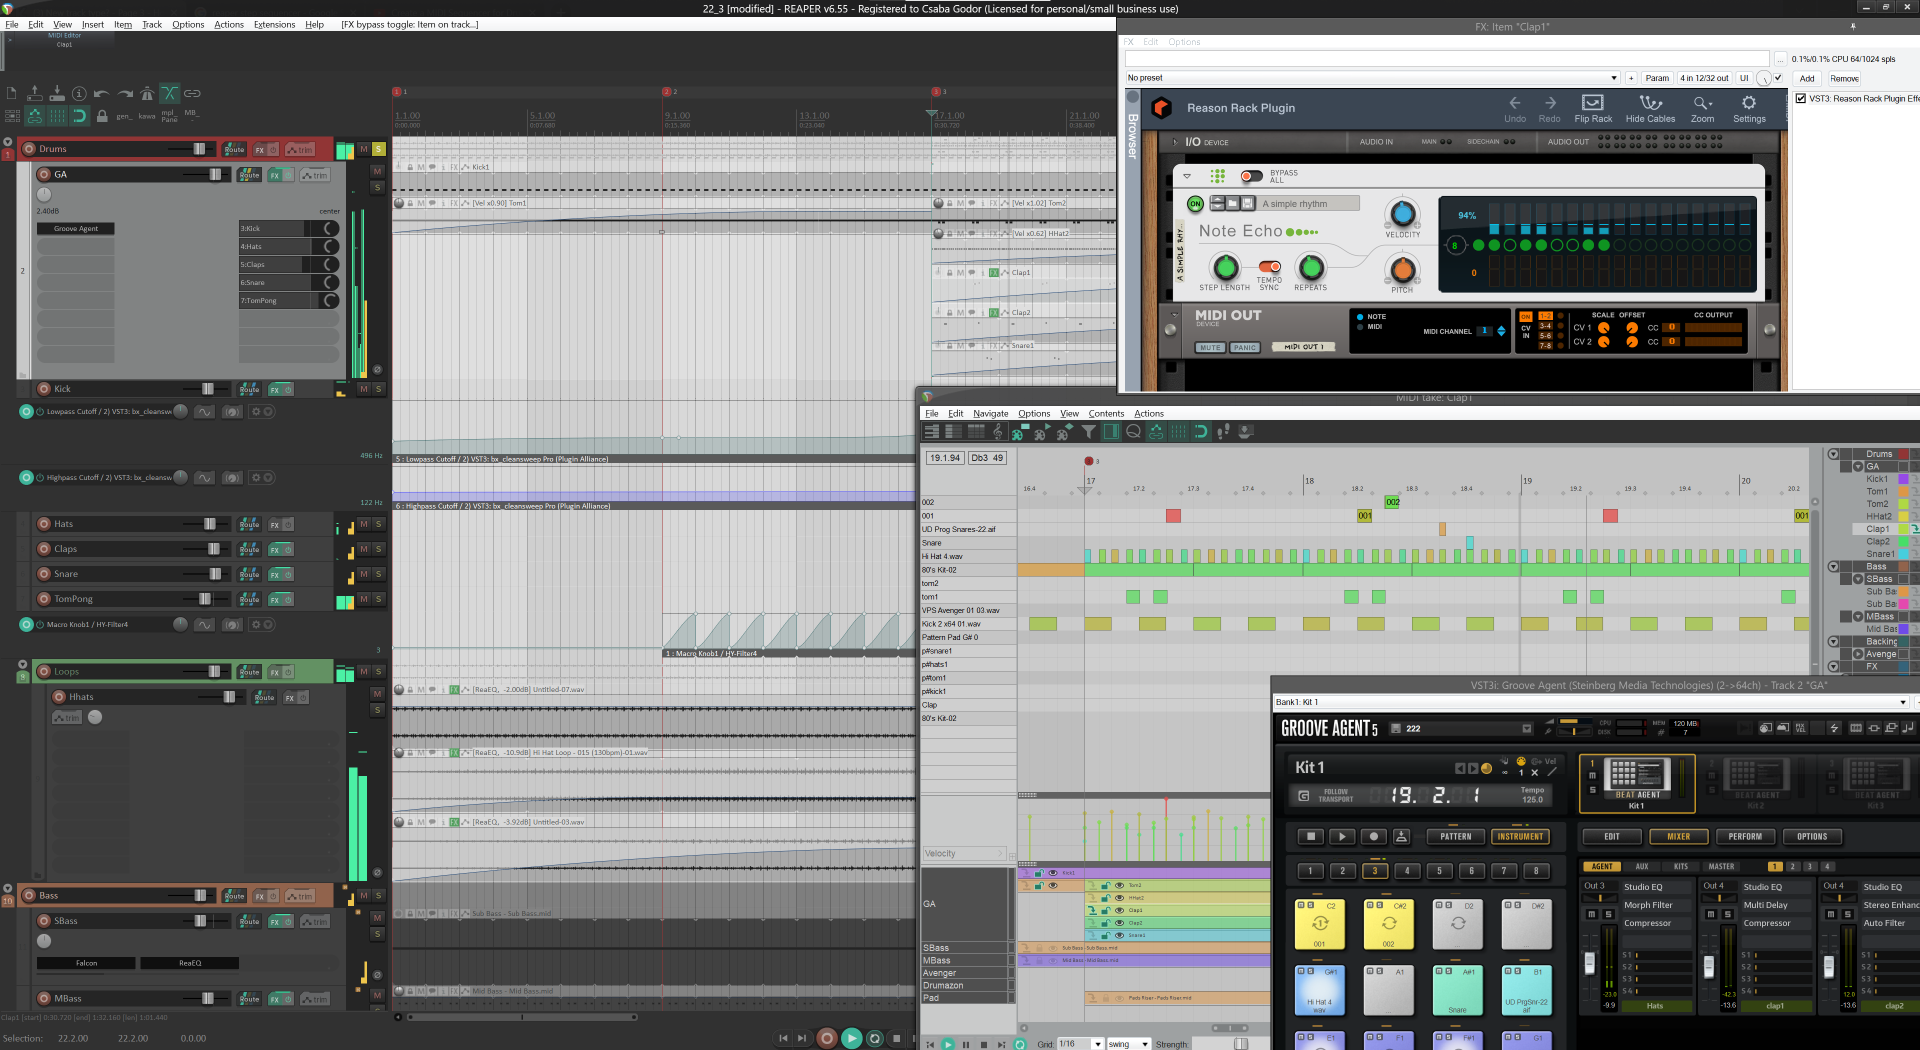This screenshot has width=1920, height=1050.
Task: Click the Remove button in FX window
Action: coord(1844,78)
